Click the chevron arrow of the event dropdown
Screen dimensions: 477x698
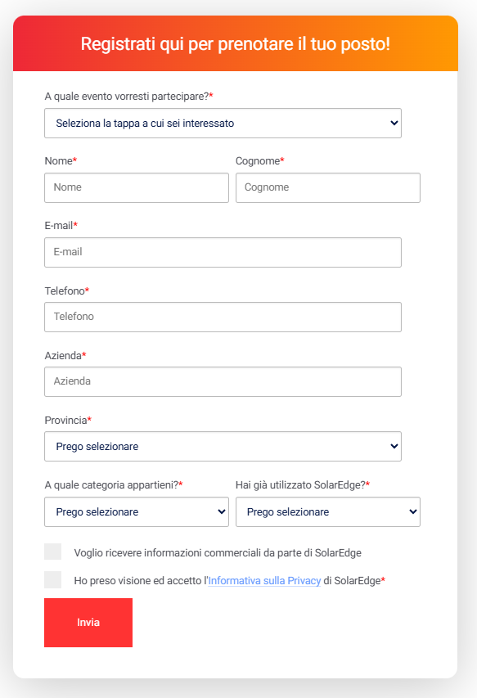point(394,123)
